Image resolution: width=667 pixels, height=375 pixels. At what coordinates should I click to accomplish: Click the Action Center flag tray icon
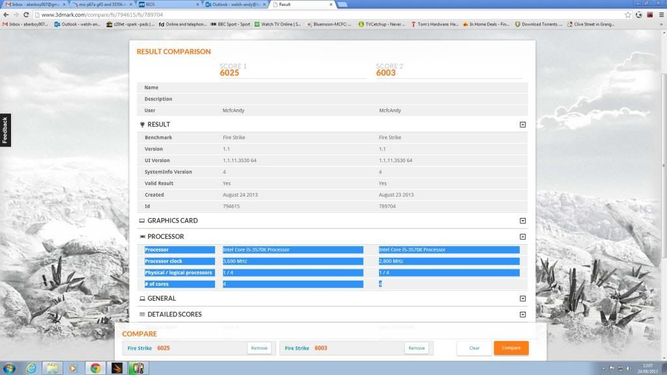[612, 368]
